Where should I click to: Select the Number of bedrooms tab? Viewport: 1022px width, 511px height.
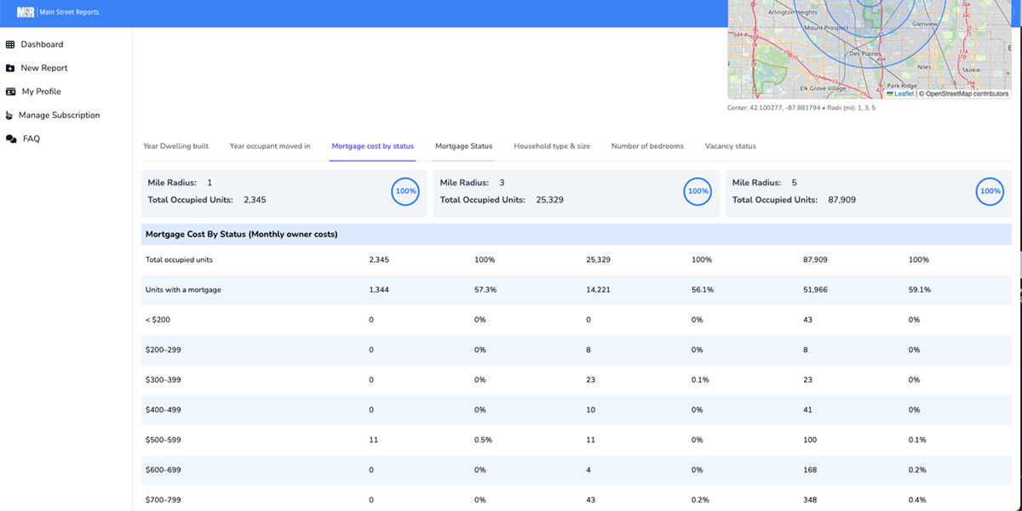[x=646, y=146]
